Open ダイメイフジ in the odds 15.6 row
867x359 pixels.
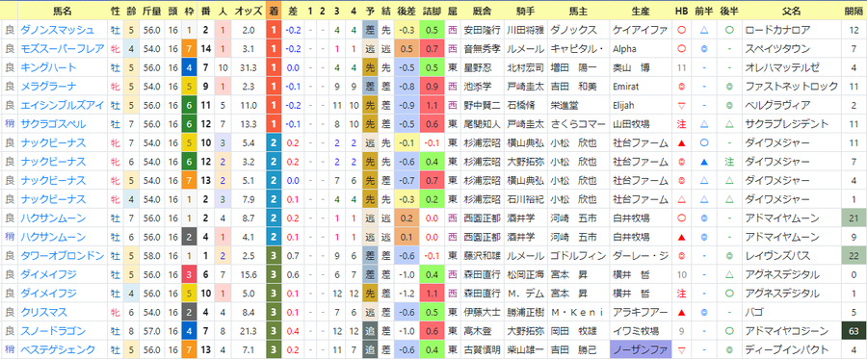click(x=49, y=274)
